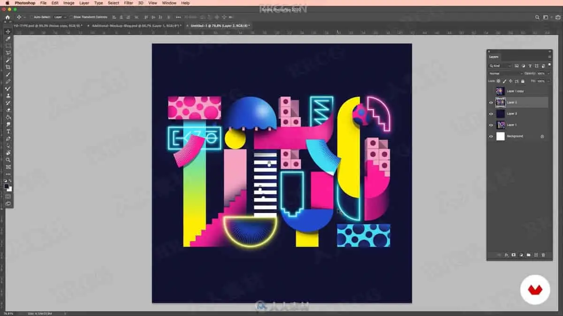
Task: Set the foreground color swatch
Action: [x=7, y=186]
